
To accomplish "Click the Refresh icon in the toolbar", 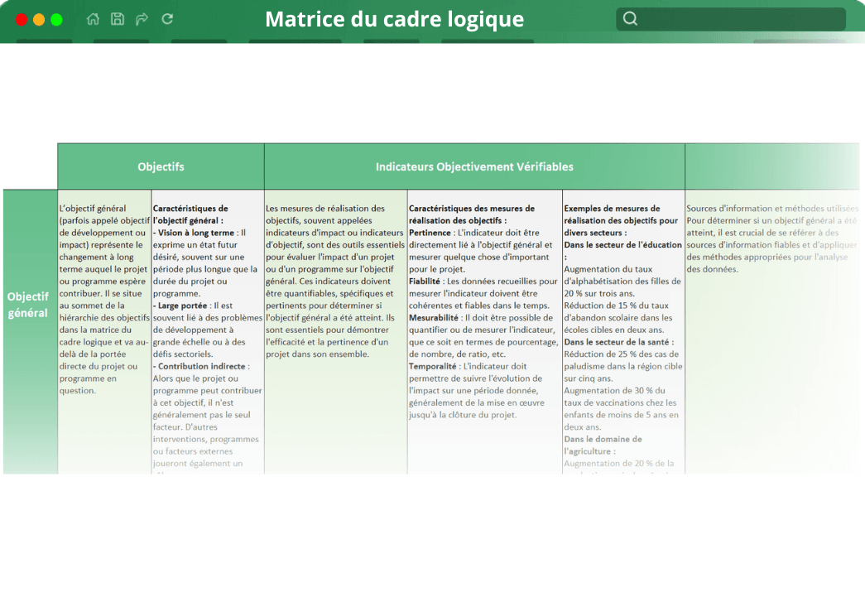I will coord(166,18).
